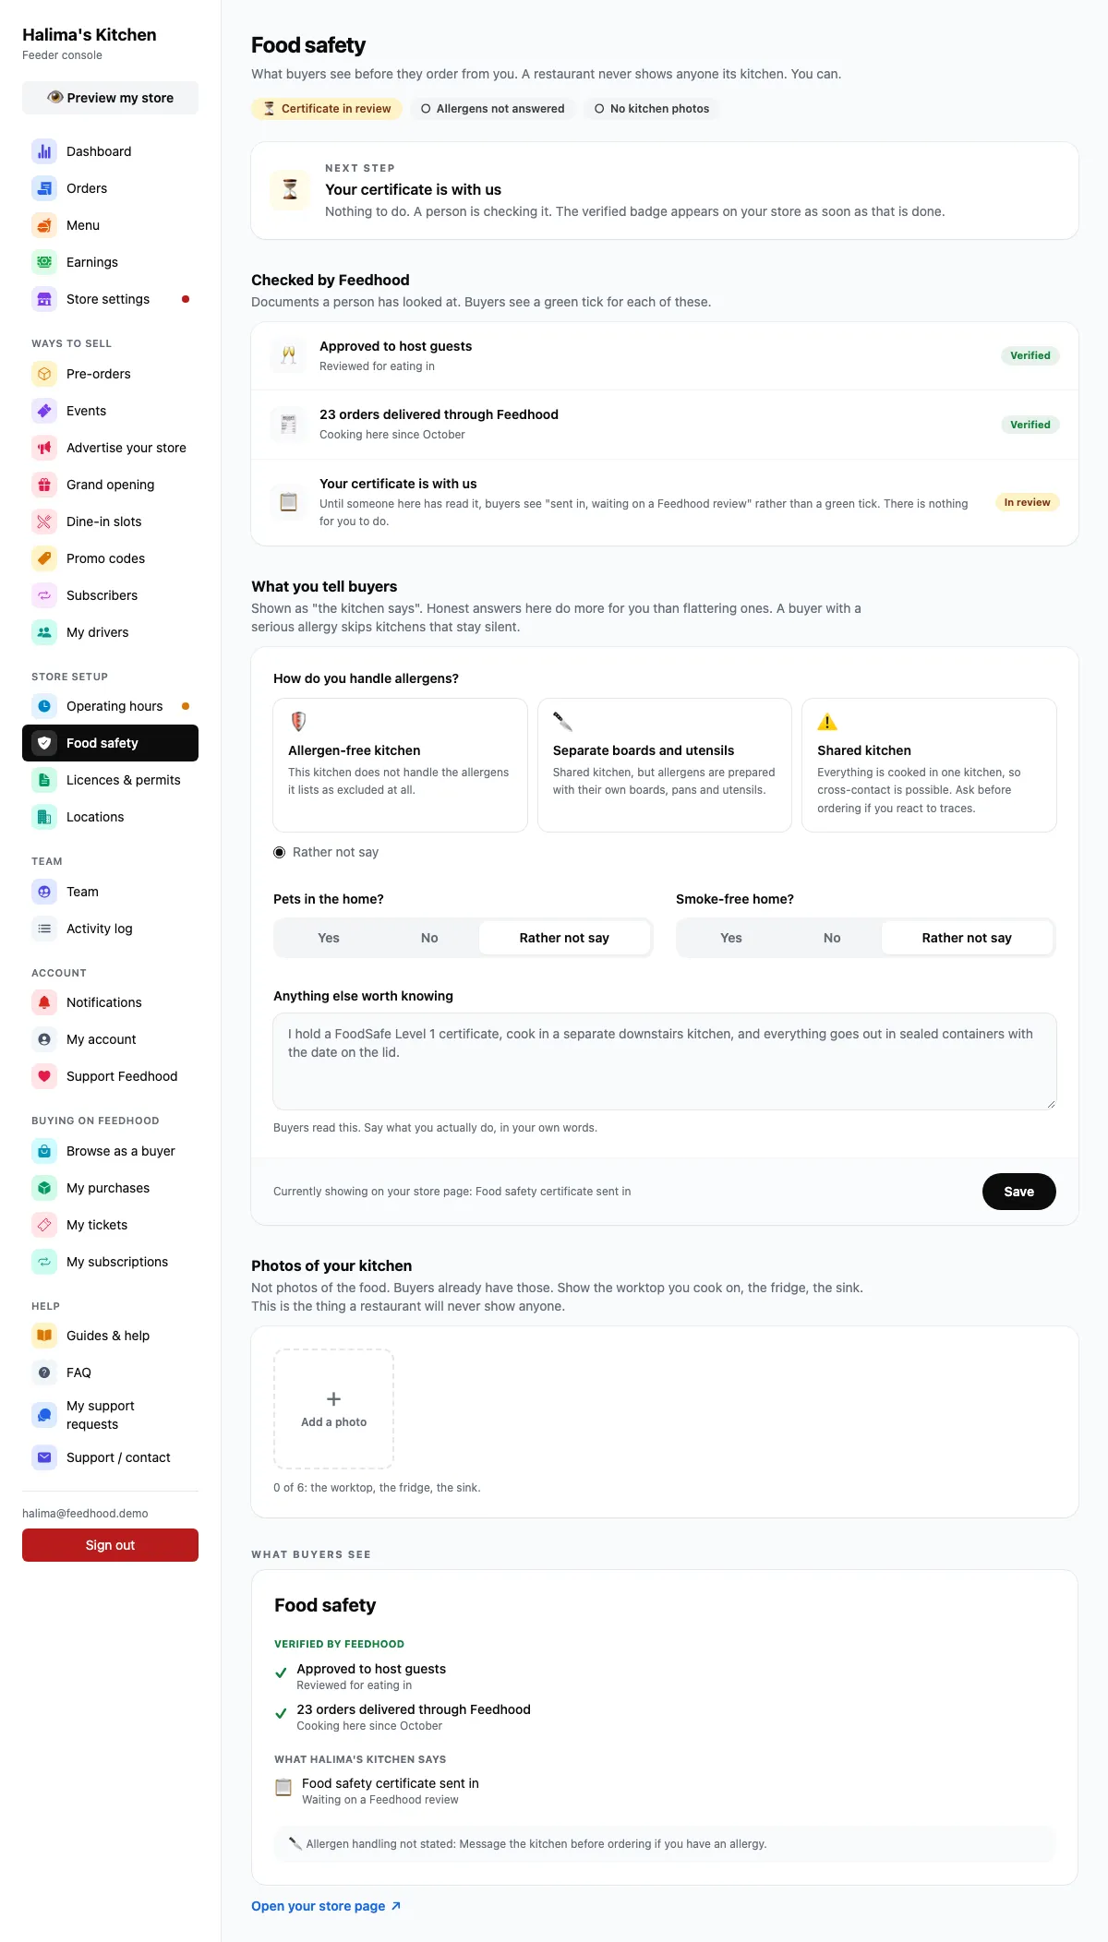Open the Guides & help book icon

tap(44, 1336)
